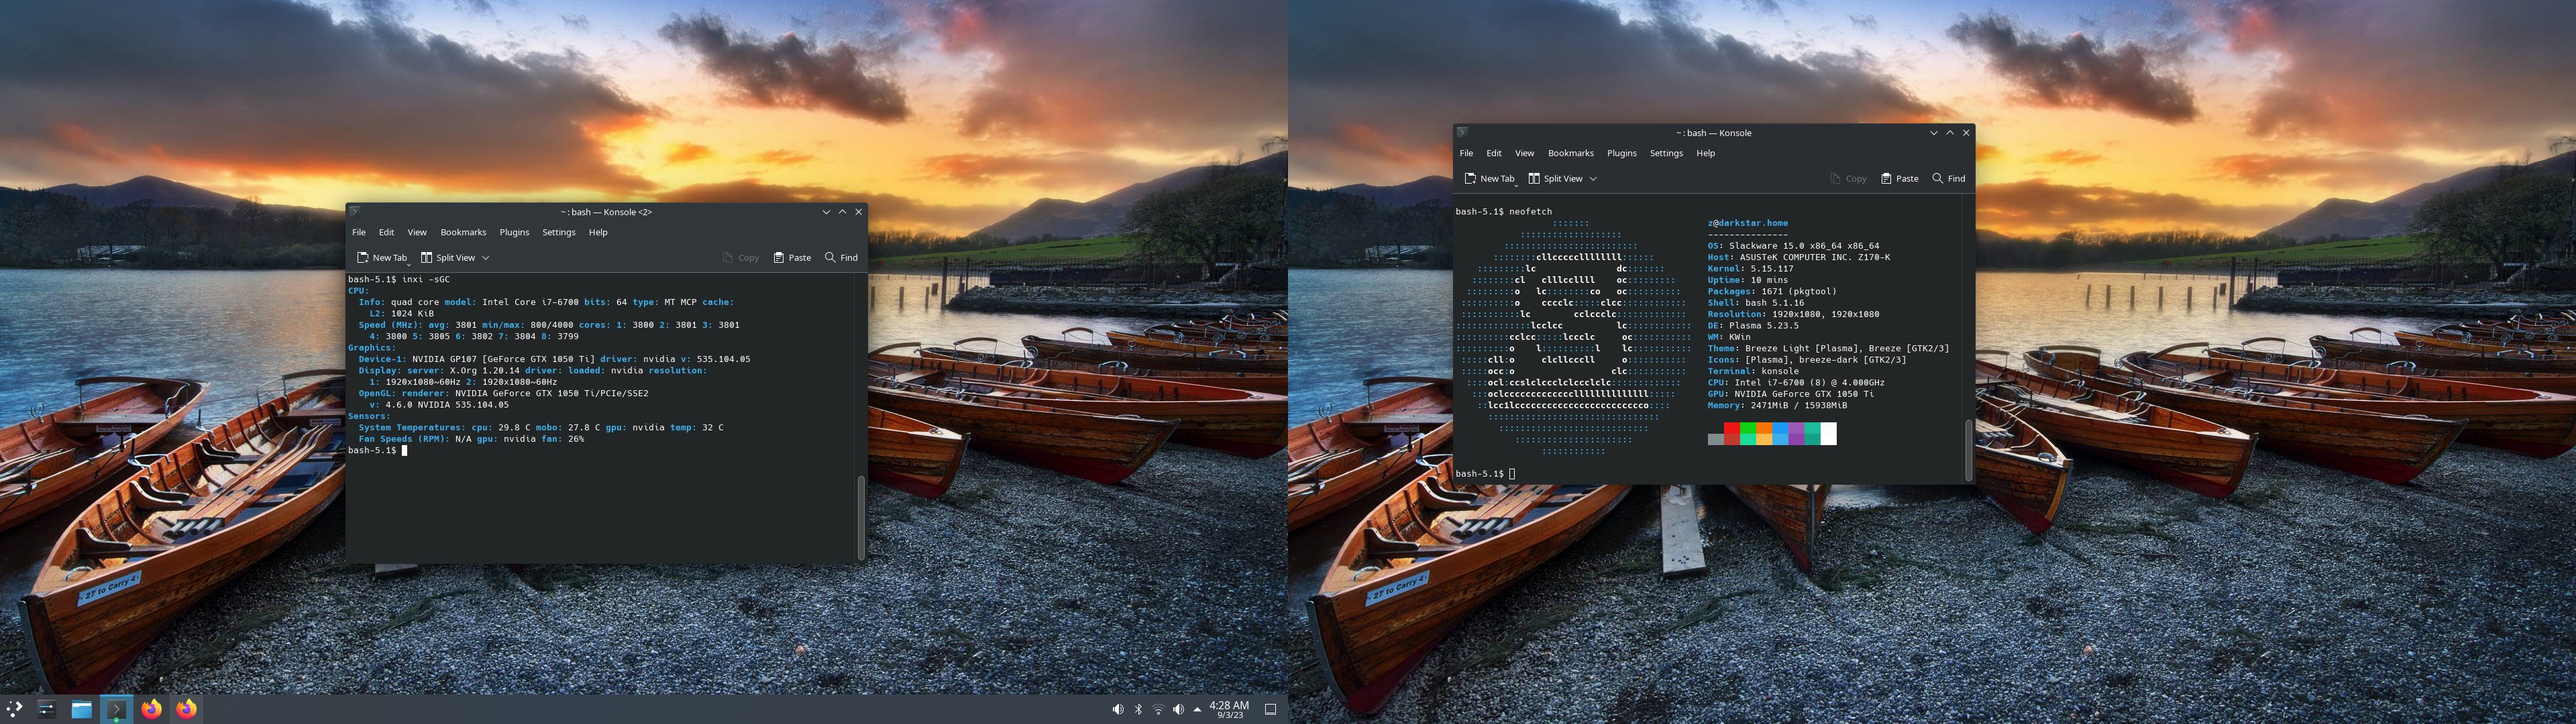Screen dimensions: 2576x724
Task: Toggle keep-above arrow in right Konsole titlebar
Action: click(1950, 133)
